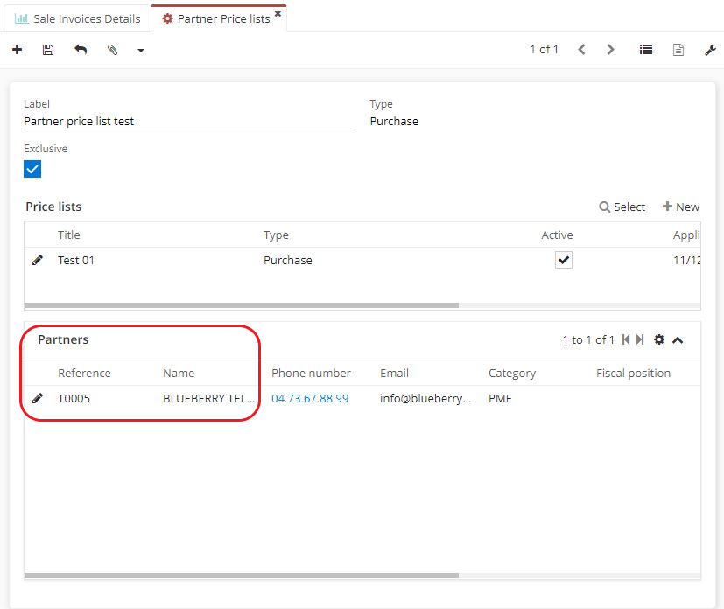
Task: Collapse the Partners panel with the chevron
Action: 678,339
